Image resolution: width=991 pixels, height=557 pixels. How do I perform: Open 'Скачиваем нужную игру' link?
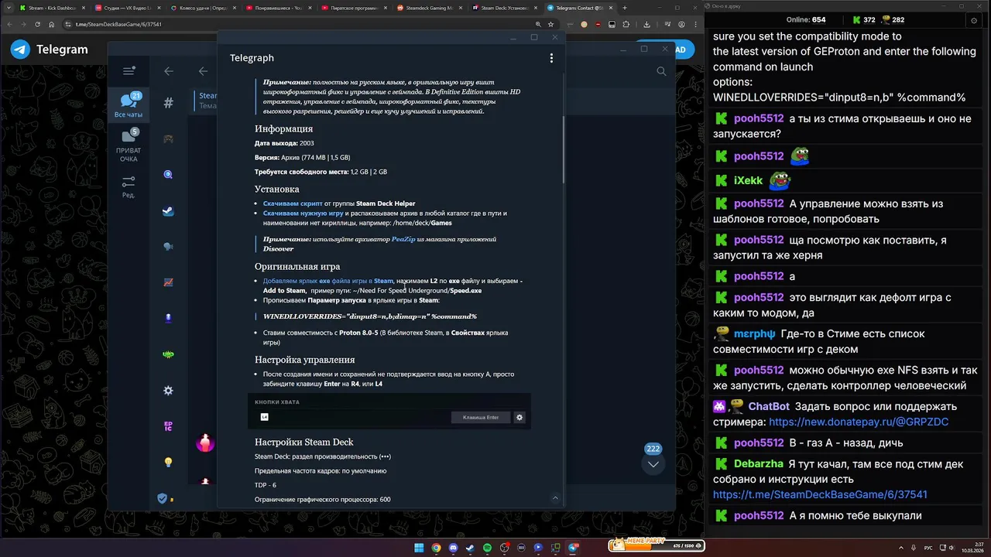pyautogui.click(x=303, y=213)
